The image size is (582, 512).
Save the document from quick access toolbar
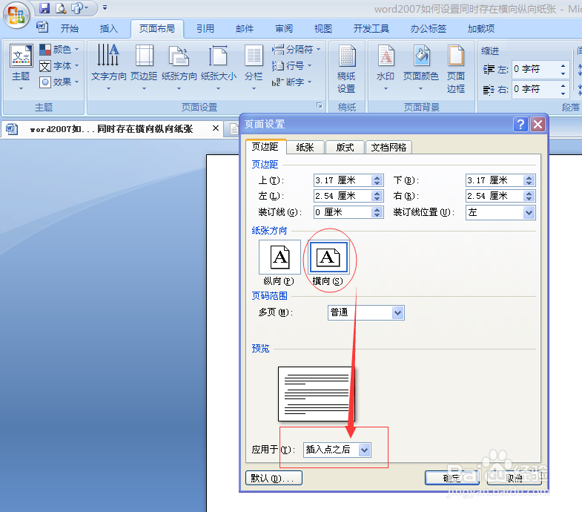pyautogui.click(x=44, y=8)
